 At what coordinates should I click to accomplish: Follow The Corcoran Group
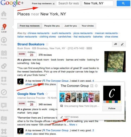(x=112, y=108)
